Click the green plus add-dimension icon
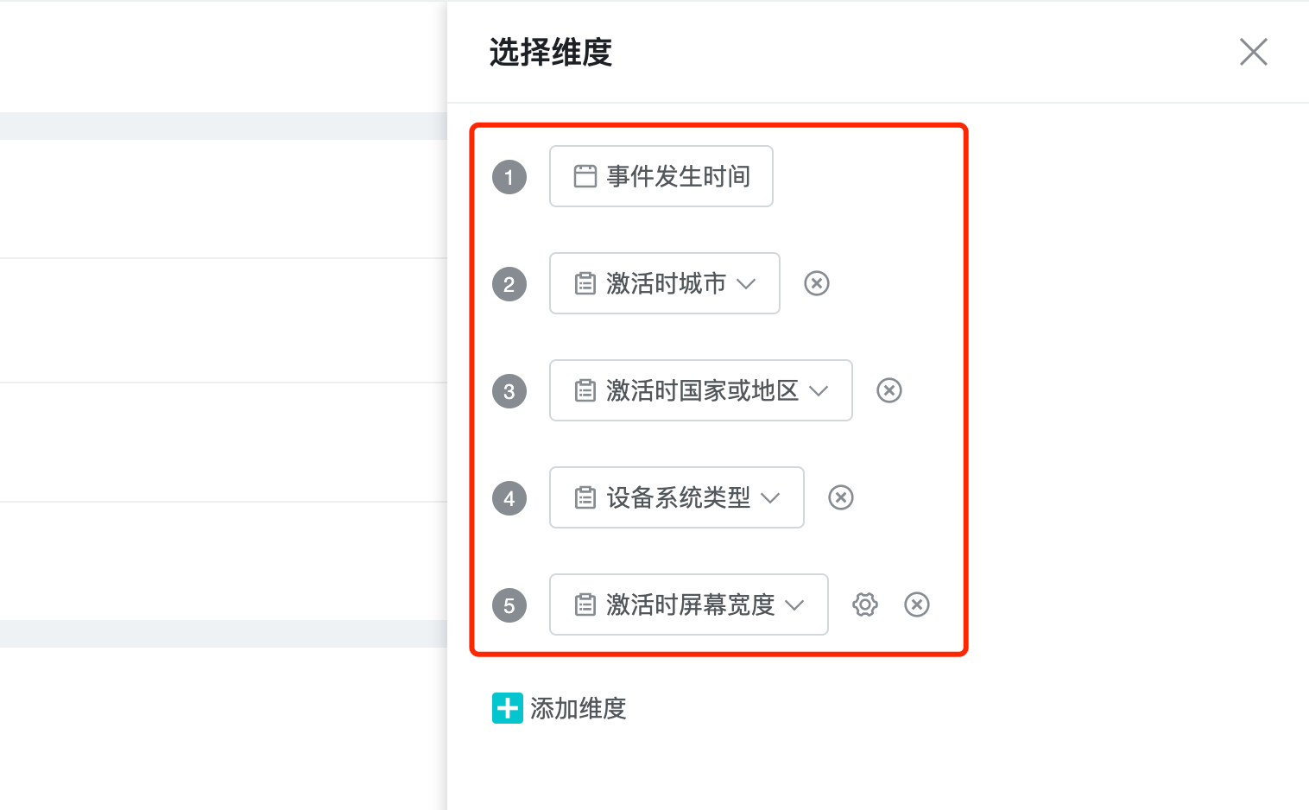1309x810 pixels. click(x=508, y=708)
